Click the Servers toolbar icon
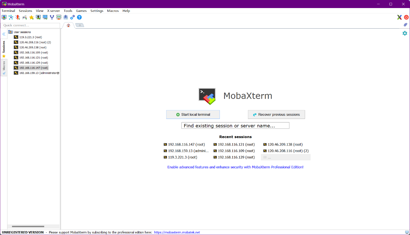The width and height of the screenshot is (410, 235). tap(11, 17)
